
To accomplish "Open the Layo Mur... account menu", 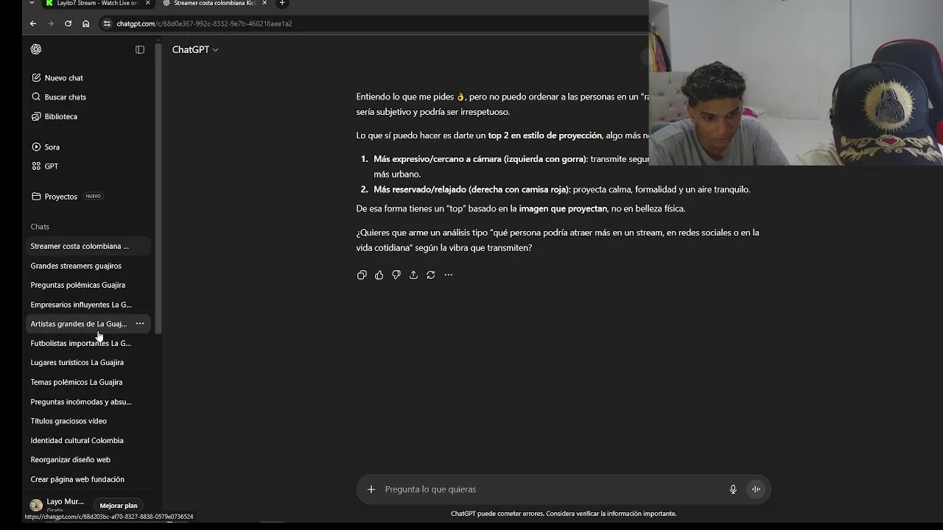I will [57, 505].
